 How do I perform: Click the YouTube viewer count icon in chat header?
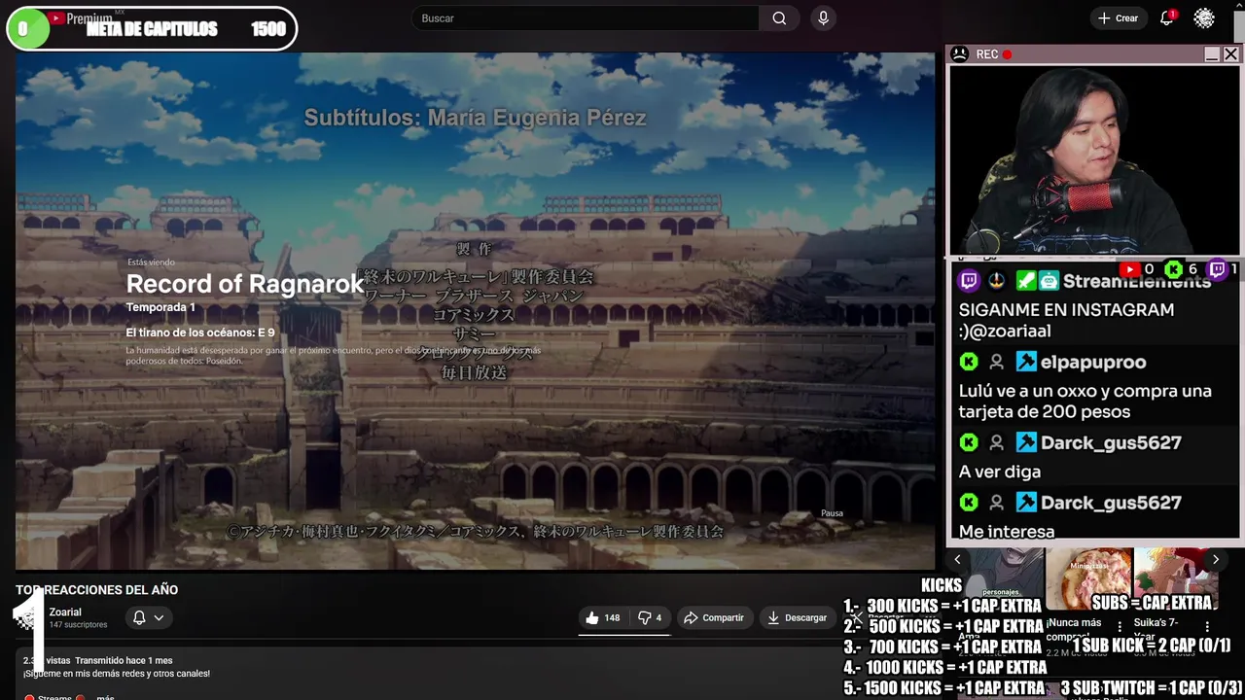(x=1128, y=269)
